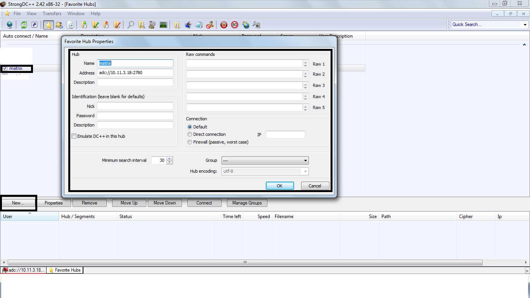Click the update globe icon
This screenshot has height=298, width=530.
(246, 25)
